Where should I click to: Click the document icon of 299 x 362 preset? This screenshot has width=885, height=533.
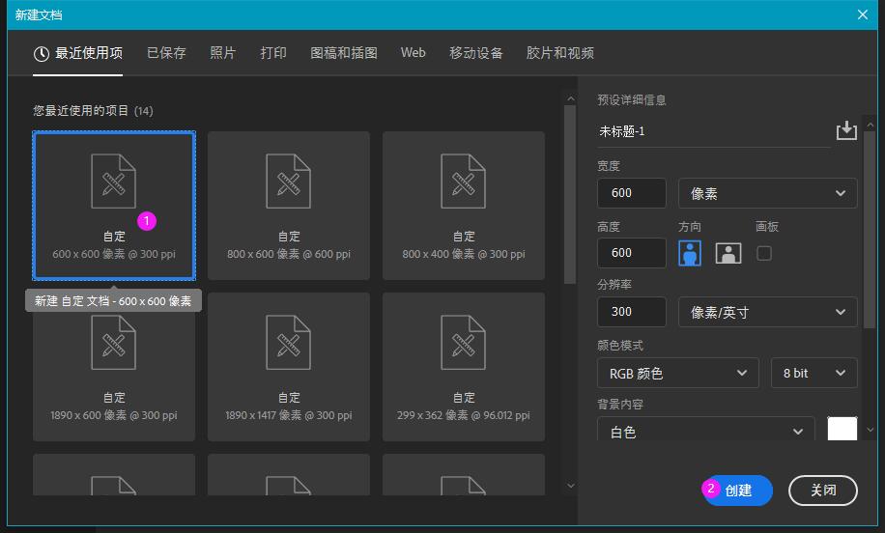tap(464, 343)
